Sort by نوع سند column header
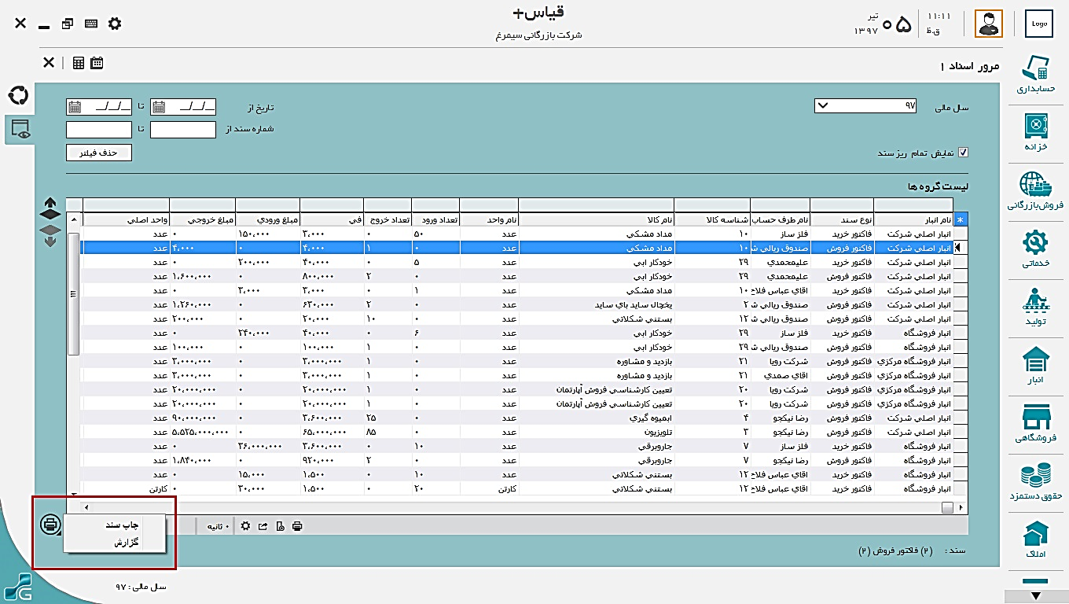Screen dimensions: 1069x604 (x=842, y=219)
